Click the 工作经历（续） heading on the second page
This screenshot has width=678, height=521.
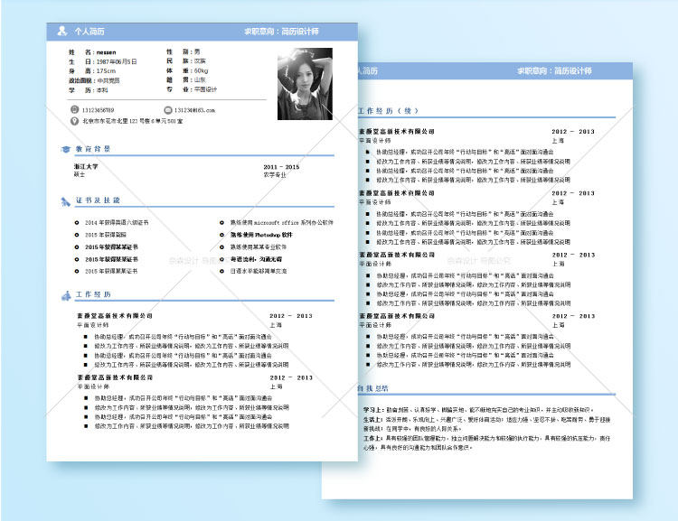389,111
